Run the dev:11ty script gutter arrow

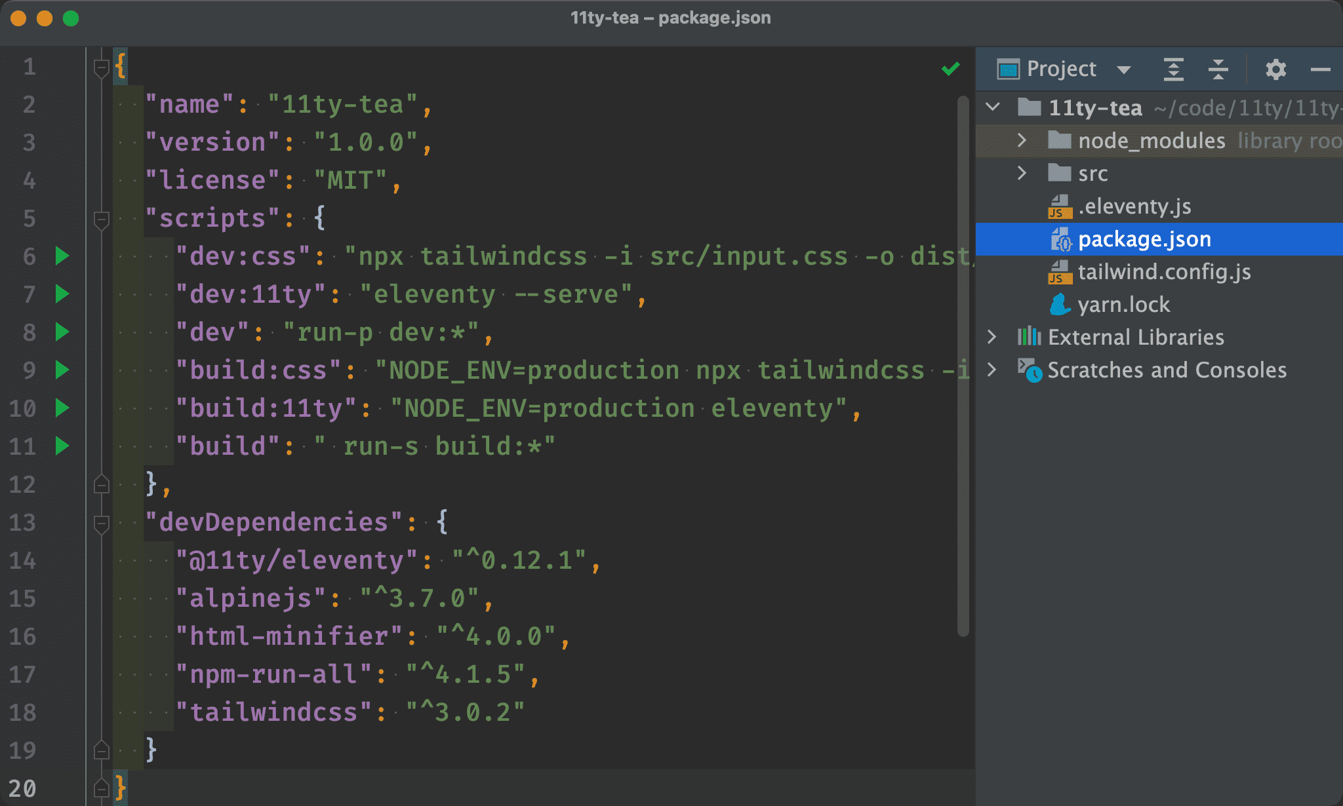tap(62, 294)
